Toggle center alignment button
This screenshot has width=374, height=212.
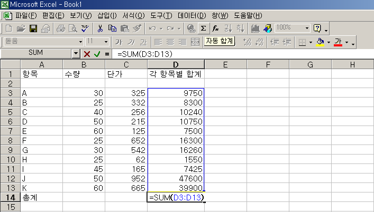pos(170,42)
